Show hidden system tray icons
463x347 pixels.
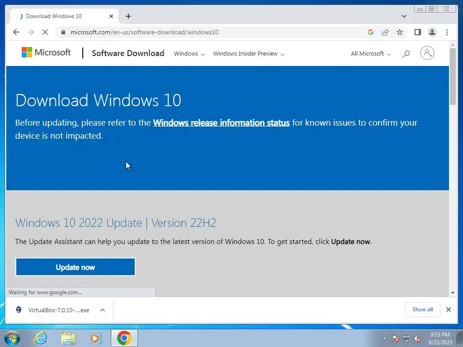tap(384, 338)
